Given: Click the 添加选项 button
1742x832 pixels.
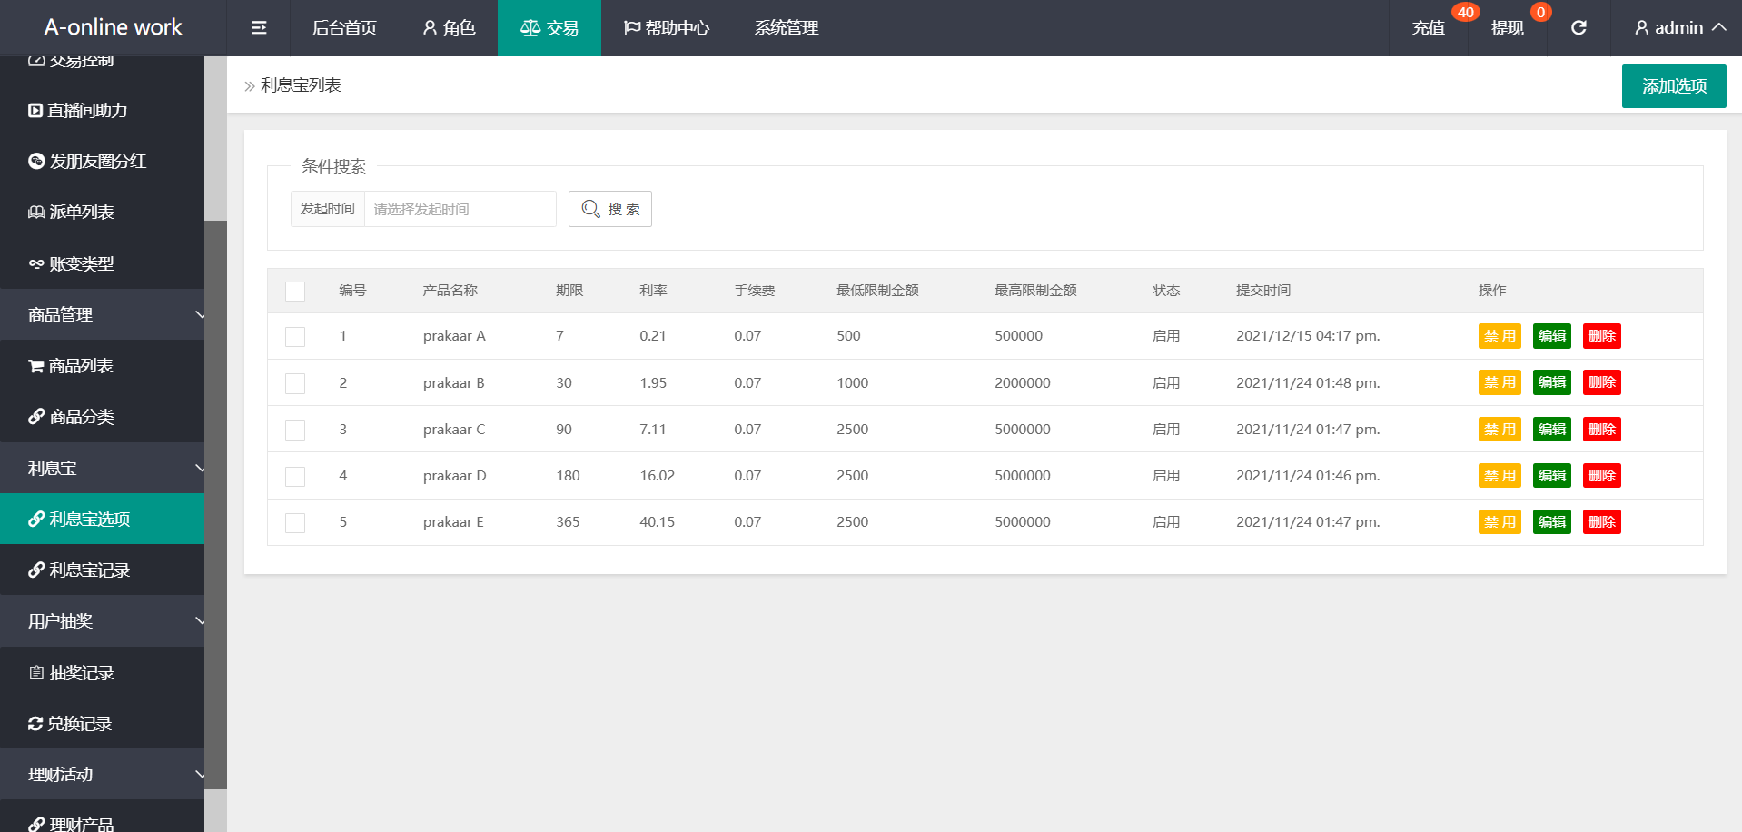Looking at the screenshot, I should [x=1673, y=86].
